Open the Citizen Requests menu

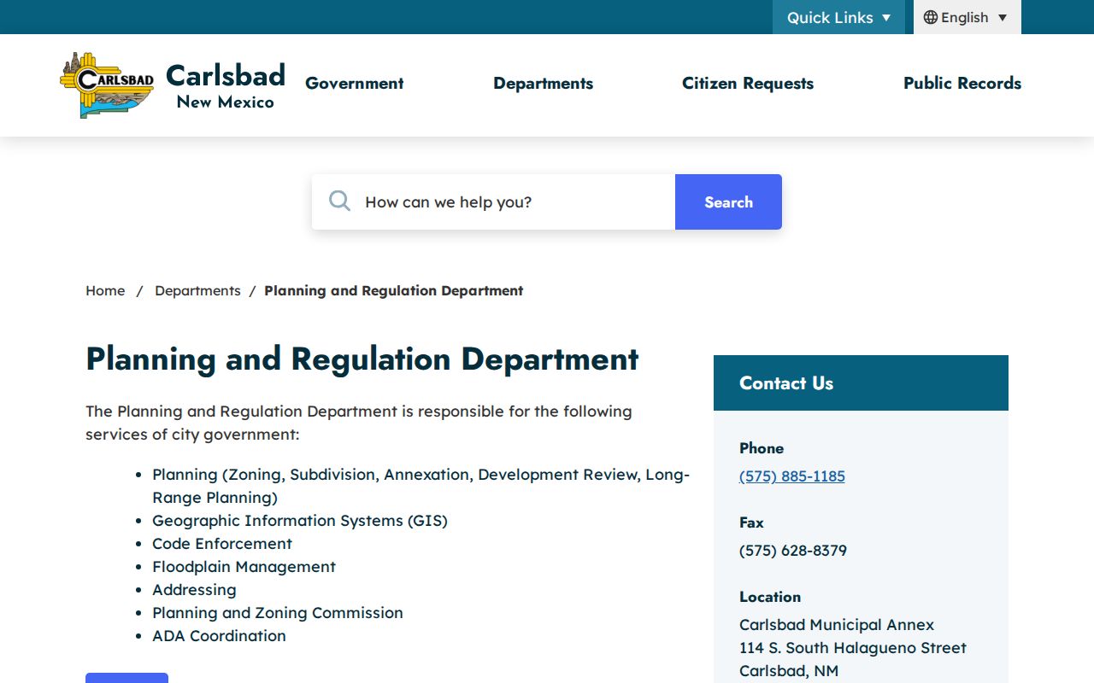[x=748, y=84]
